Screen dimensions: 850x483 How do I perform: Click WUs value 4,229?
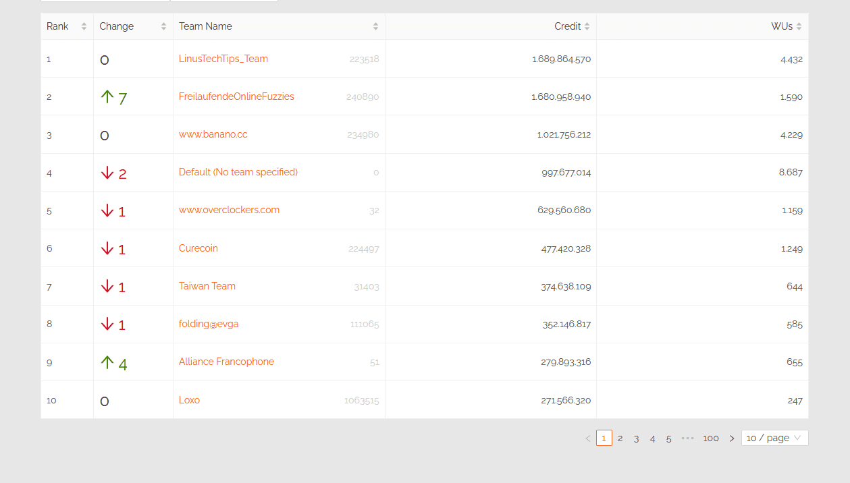point(791,135)
